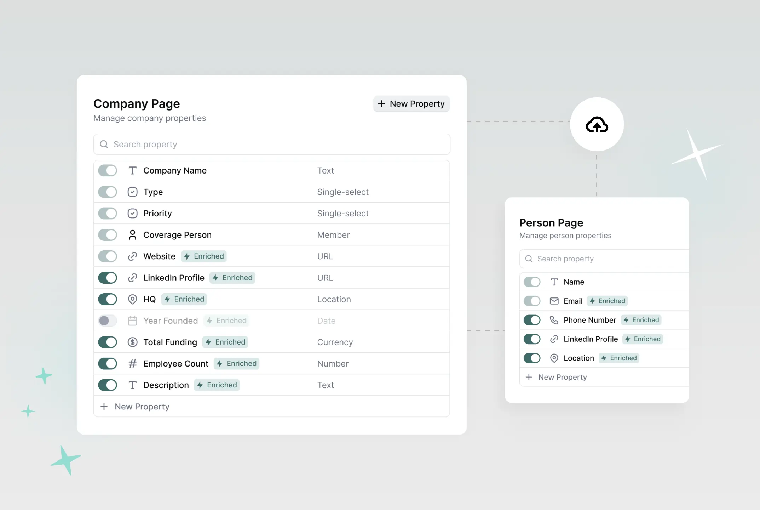
Task: Toggle the Priority property switch
Action: click(x=108, y=214)
